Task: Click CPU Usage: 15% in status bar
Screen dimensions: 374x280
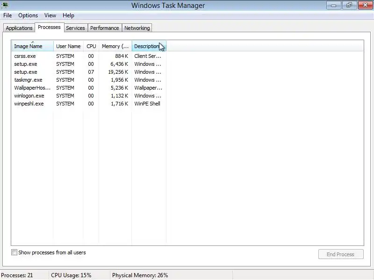Action: click(71, 275)
